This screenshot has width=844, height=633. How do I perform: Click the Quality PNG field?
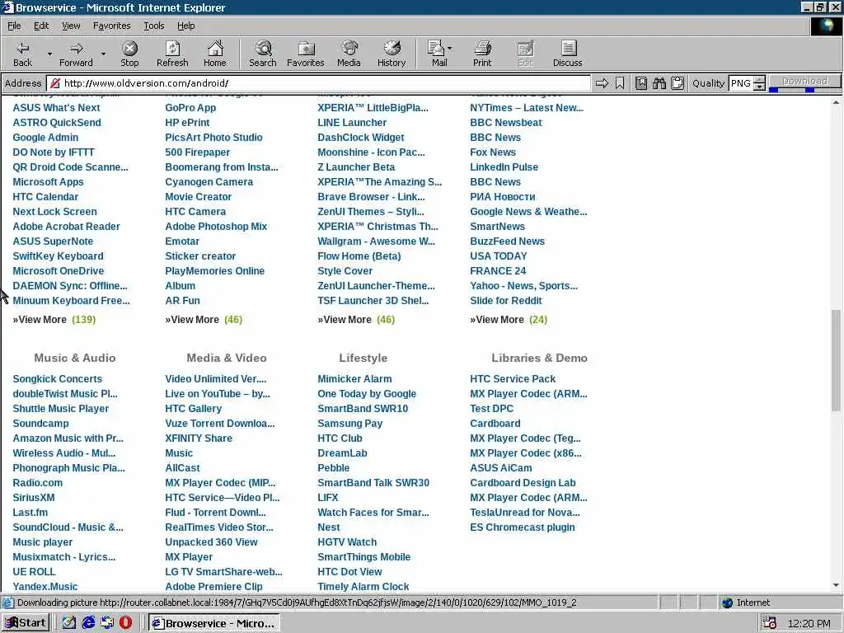point(741,83)
